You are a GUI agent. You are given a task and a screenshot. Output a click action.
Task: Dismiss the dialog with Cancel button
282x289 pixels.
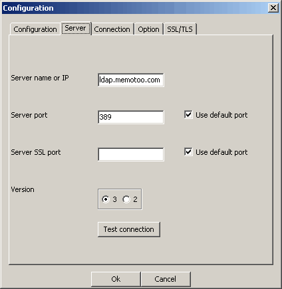tap(166, 279)
